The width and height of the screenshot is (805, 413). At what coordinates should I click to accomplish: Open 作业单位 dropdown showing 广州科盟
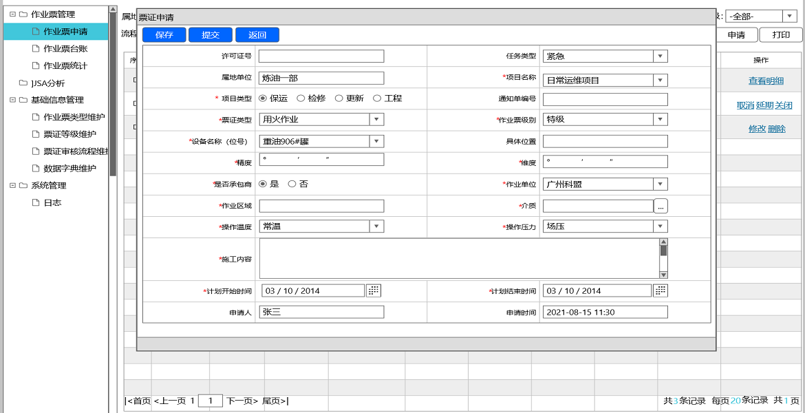point(605,184)
